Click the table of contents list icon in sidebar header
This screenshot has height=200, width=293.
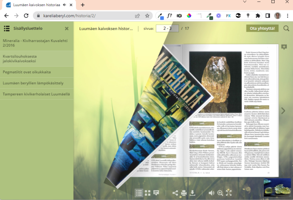[x=7, y=29]
